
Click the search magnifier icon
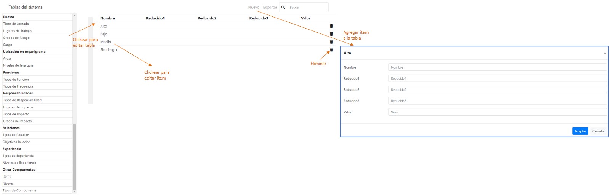click(x=283, y=7)
